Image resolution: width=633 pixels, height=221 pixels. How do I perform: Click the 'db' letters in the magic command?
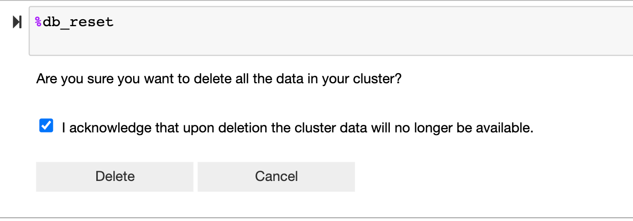point(51,22)
